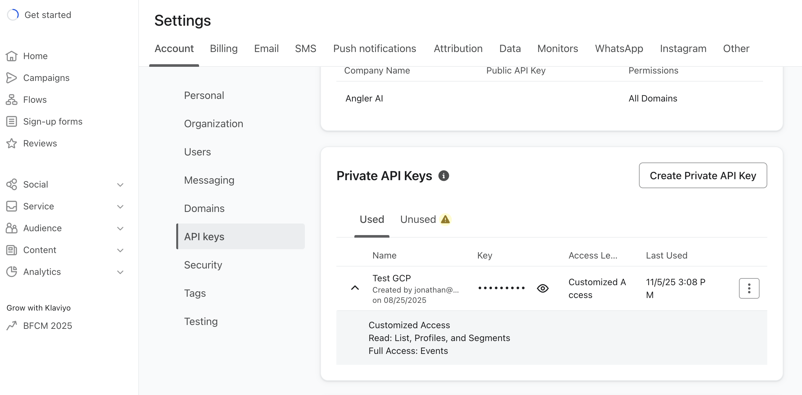
Task: Click the Reviews star icon
Action: 12,143
